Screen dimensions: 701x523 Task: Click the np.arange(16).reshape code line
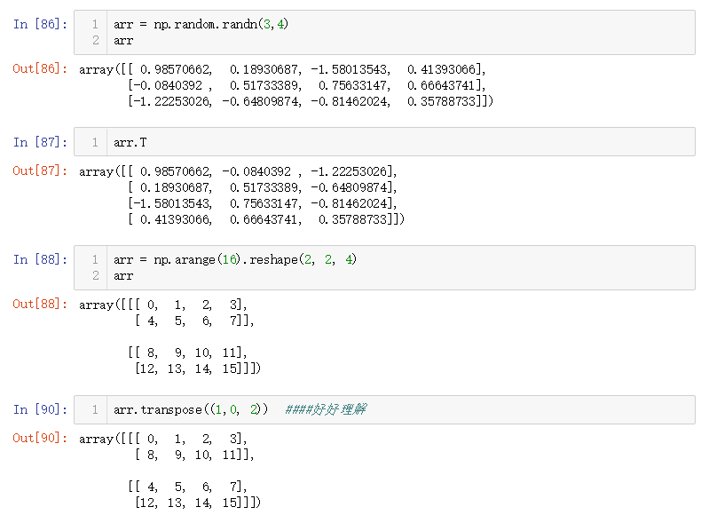pos(235,259)
